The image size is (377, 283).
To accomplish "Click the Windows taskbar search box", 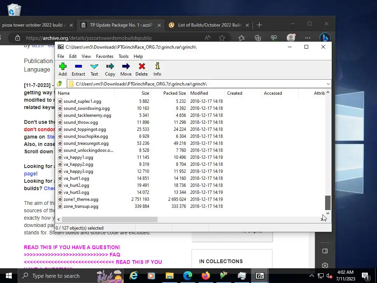I will click(70, 276).
